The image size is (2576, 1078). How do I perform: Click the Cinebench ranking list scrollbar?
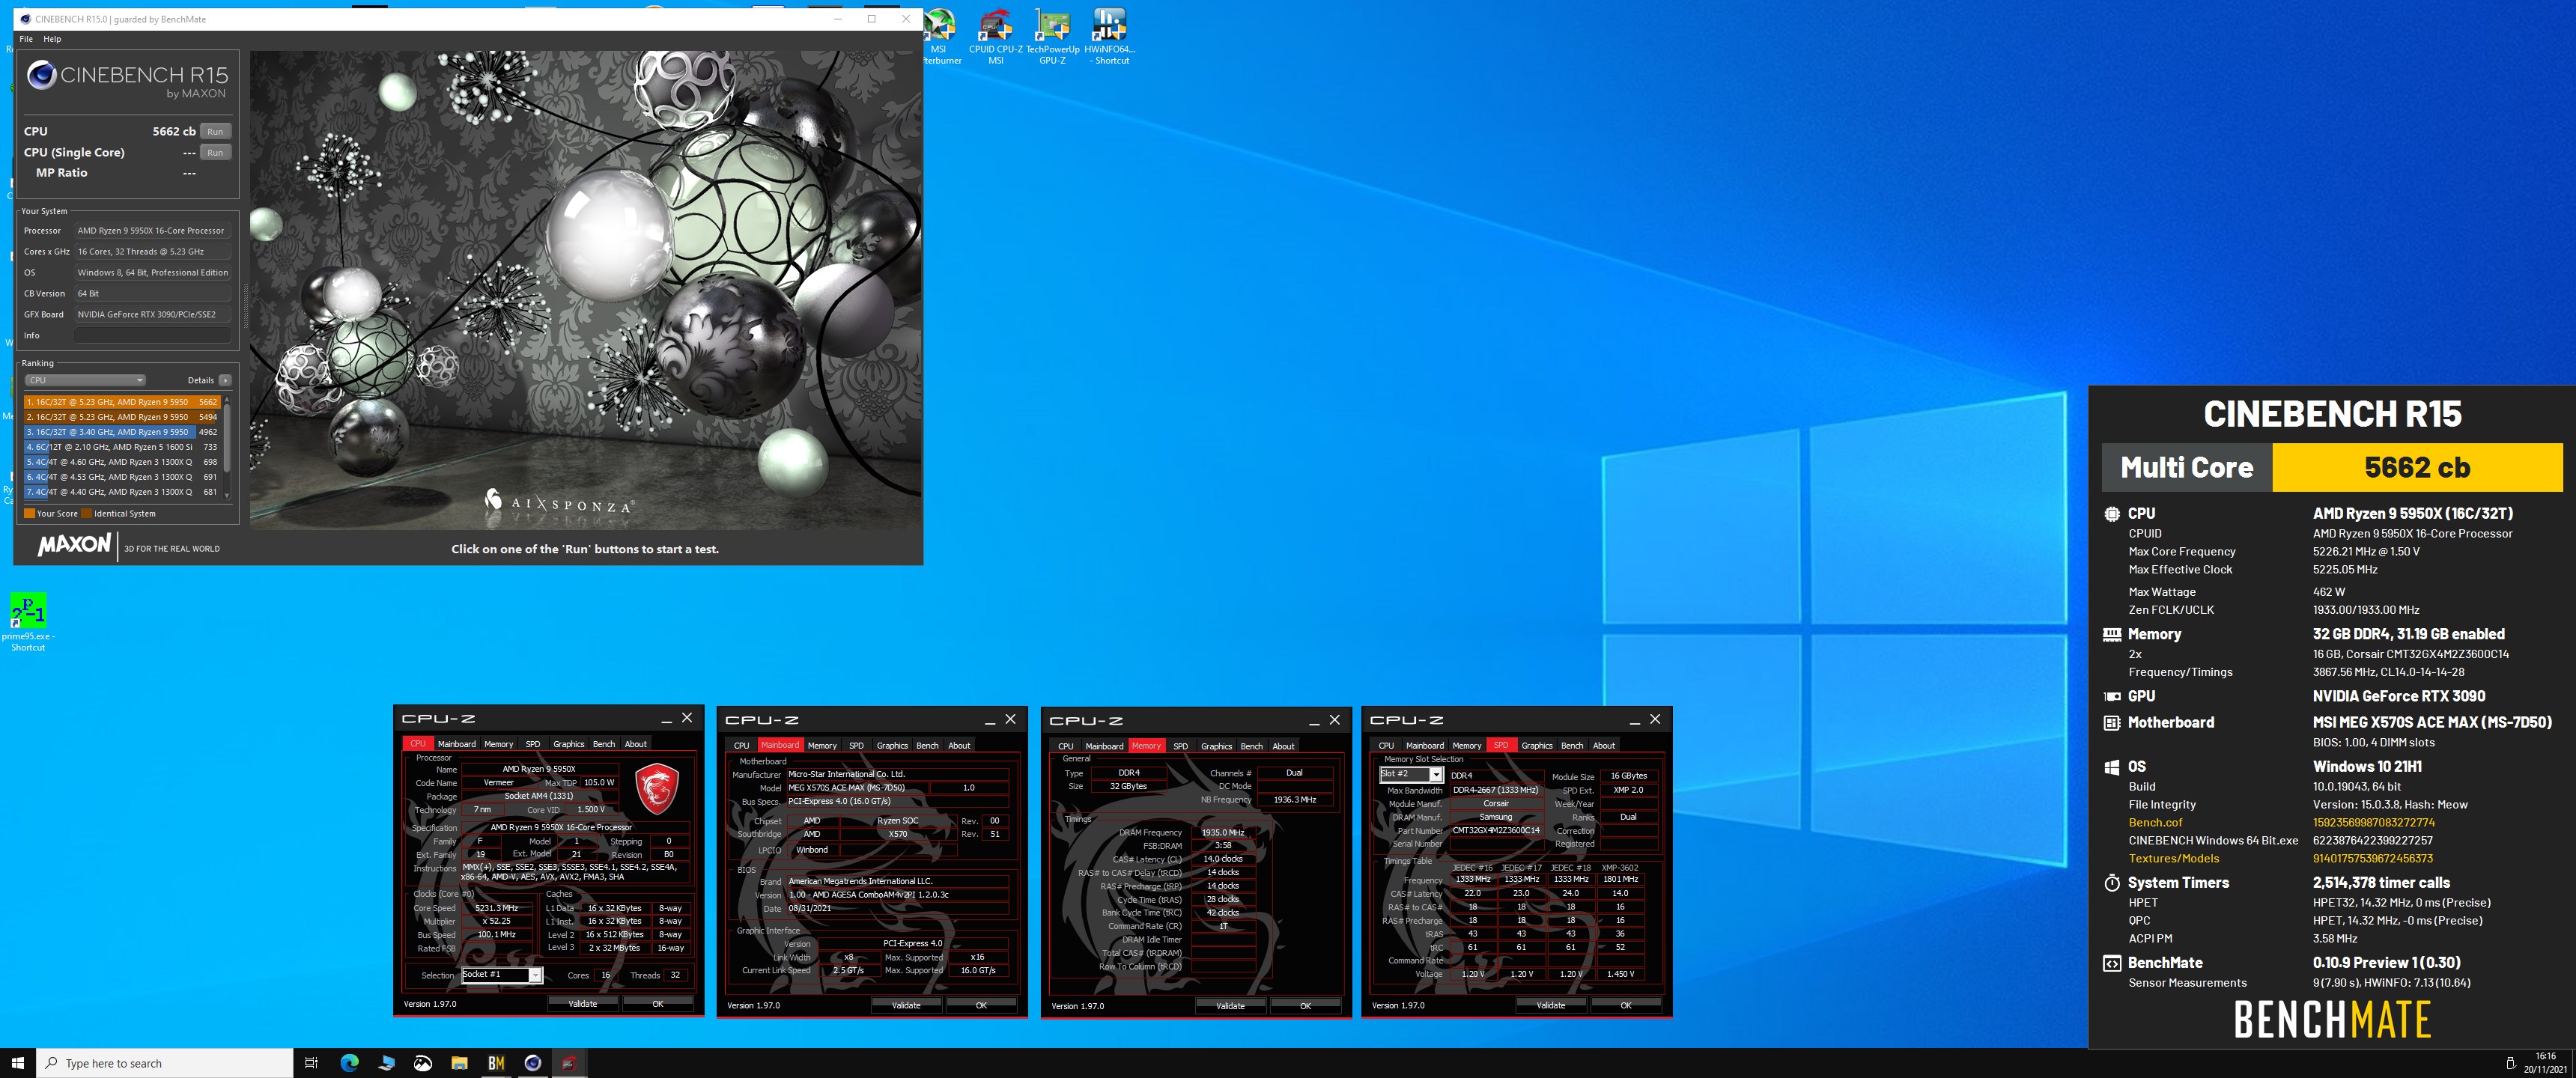click(227, 447)
